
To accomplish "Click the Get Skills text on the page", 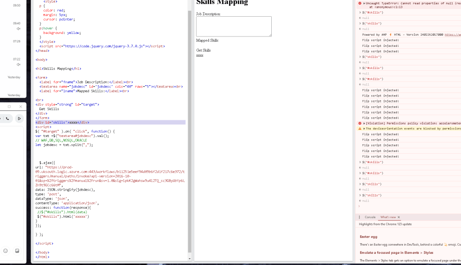I will tap(203, 50).
